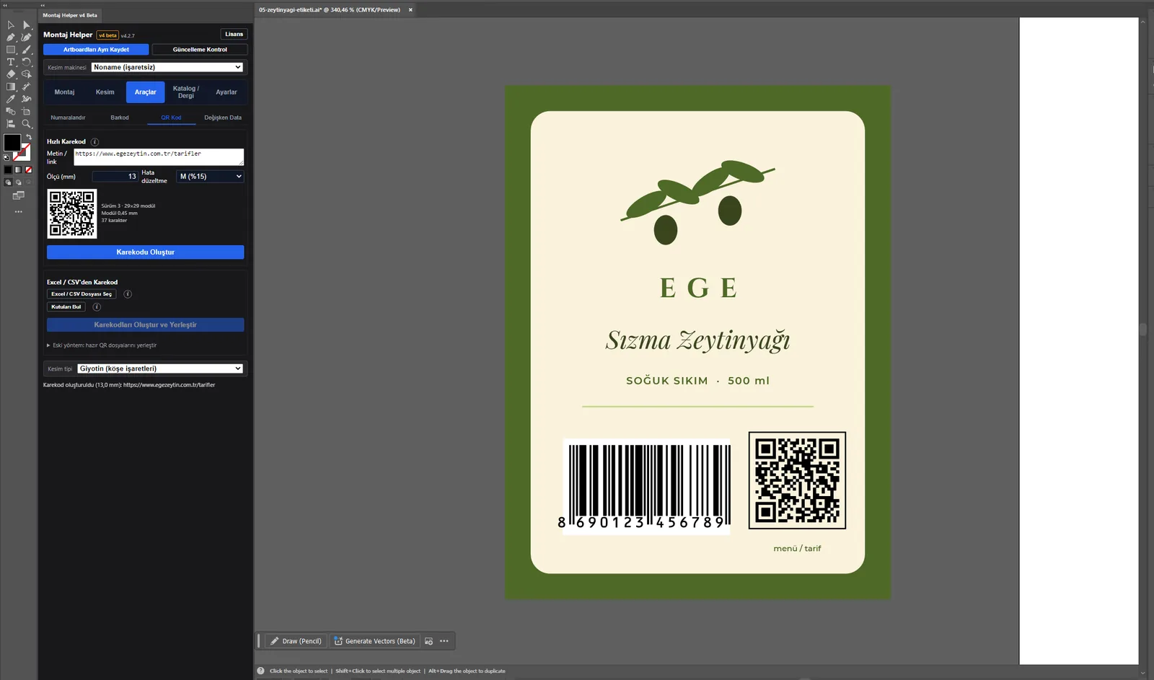
Task: Swap fill and stroke colors arrow
Action: tap(29, 136)
